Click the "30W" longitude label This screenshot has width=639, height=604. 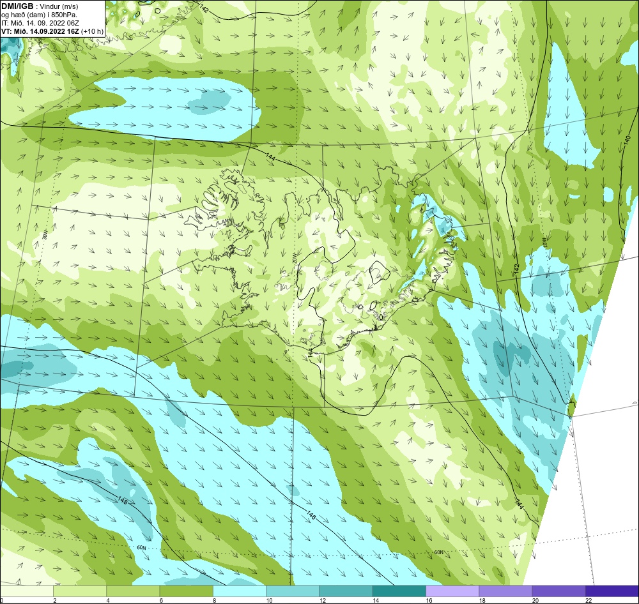pos(45,236)
